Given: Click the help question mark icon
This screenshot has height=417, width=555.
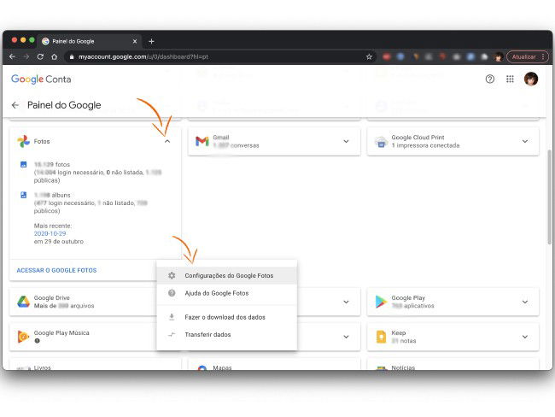Looking at the screenshot, I should tap(489, 79).
